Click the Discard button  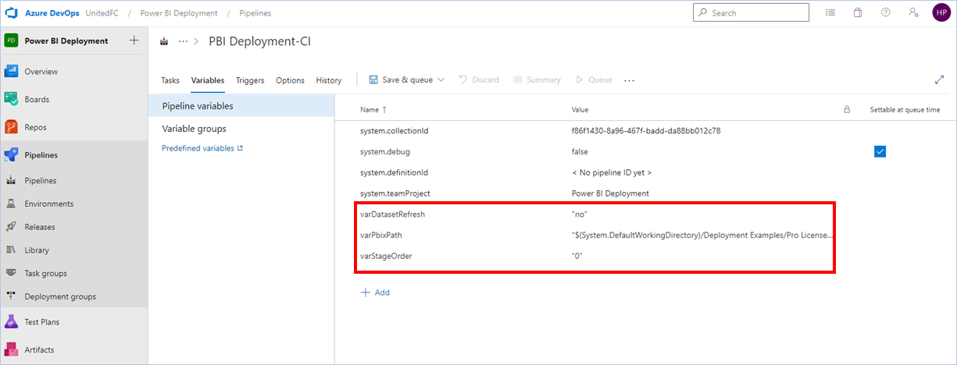coord(479,80)
